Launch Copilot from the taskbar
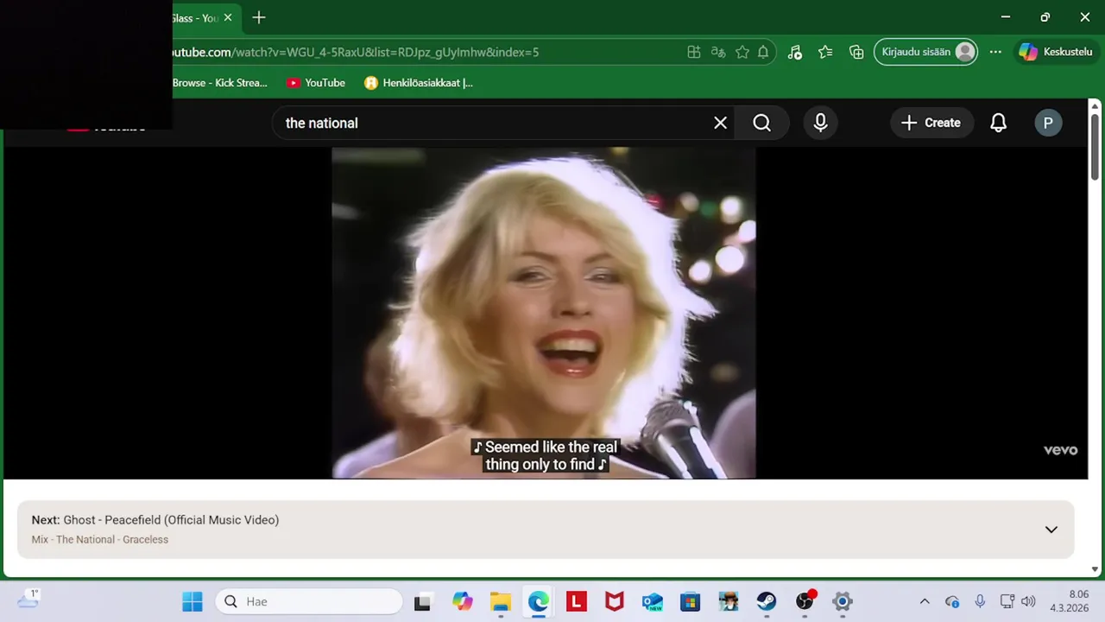The image size is (1105, 622). click(x=463, y=601)
